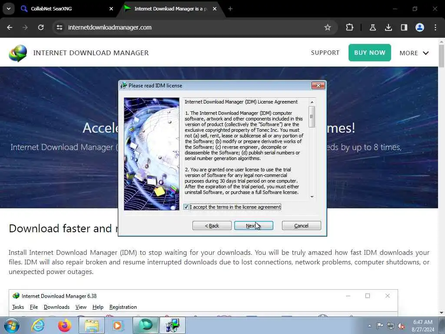The image size is (445, 334).
Task: Click Next in the IDM license dialog
Action: pyautogui.click(x=254, y=226)
